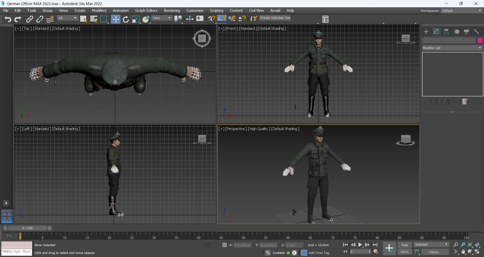
Task: Open the Display command panel tab
Action: (466, 31)
